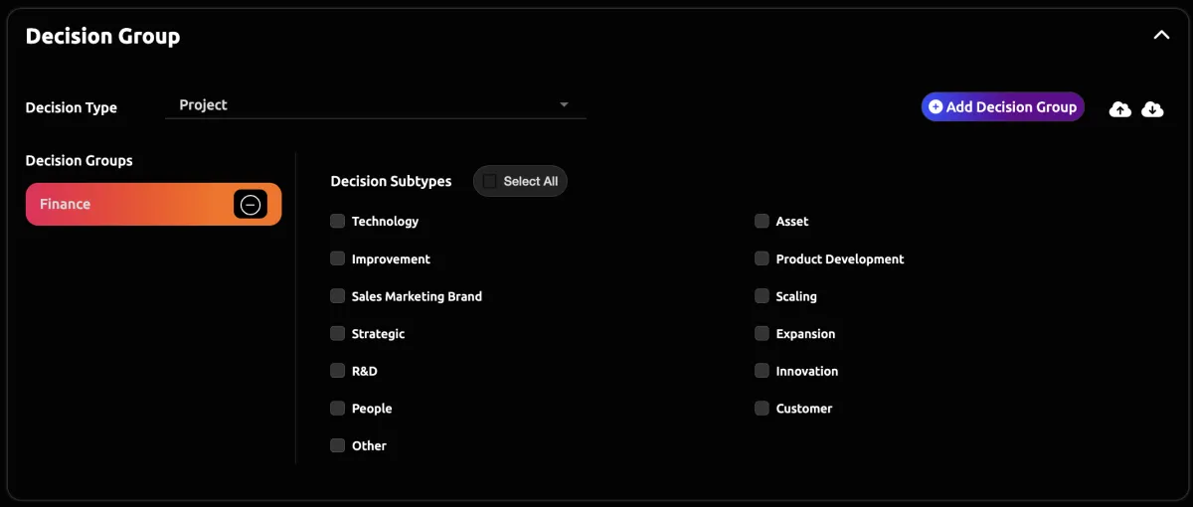Viewport: 1193px width, 507px height.
Task: Select the Strategic subtype checkbox
Action: 337,333
